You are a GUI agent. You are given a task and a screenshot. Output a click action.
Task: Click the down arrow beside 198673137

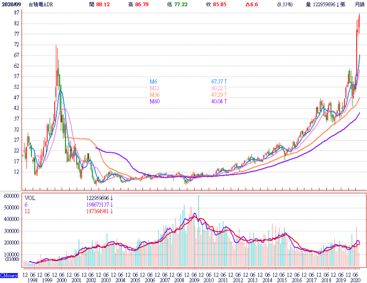[x=112, y=205]
